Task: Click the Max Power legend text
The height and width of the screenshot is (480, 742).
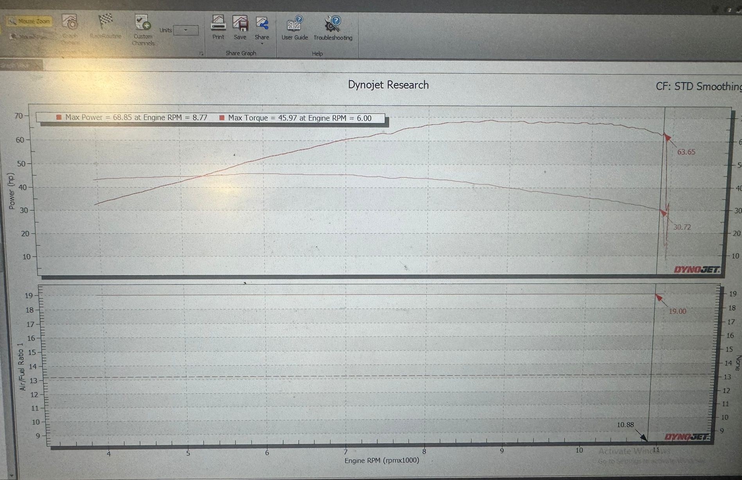Action: [136, 117]
